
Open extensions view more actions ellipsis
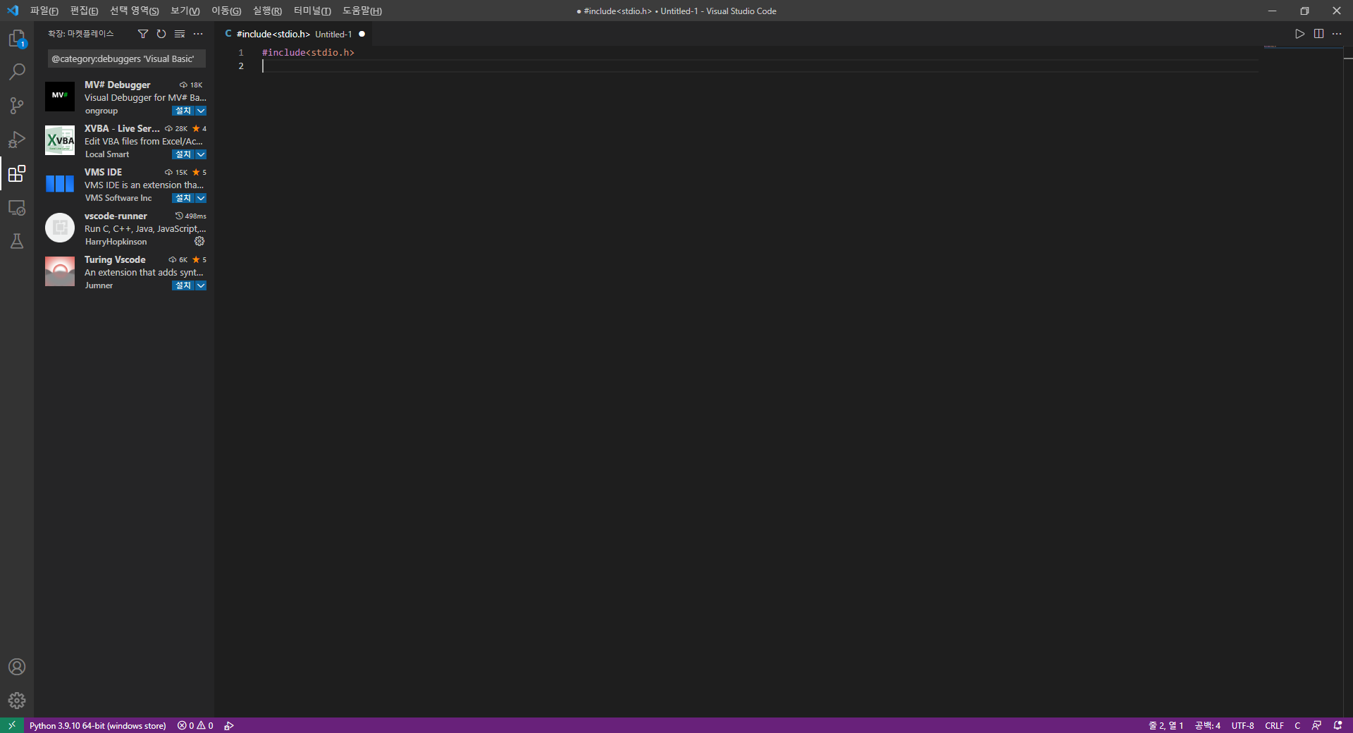point(198,34)
